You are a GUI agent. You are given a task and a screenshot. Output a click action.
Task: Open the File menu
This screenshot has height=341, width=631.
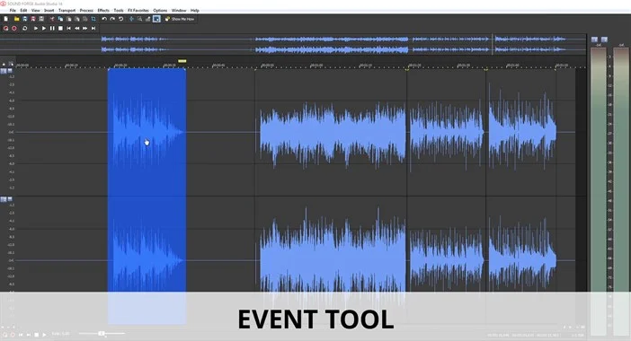pos(13,11)
